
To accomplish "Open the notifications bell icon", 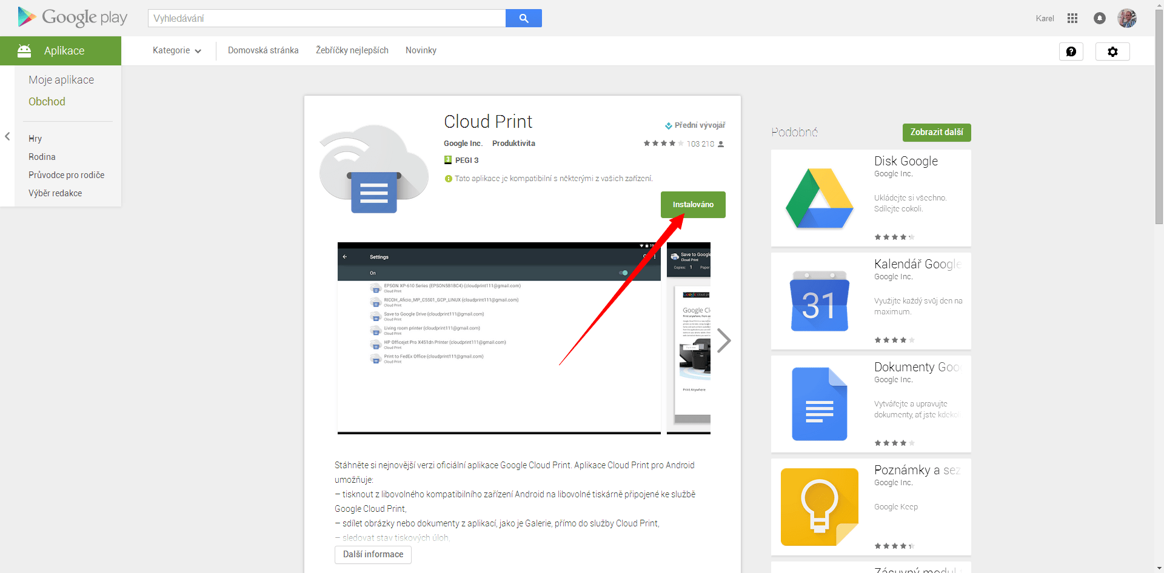I will (1100, 18).
